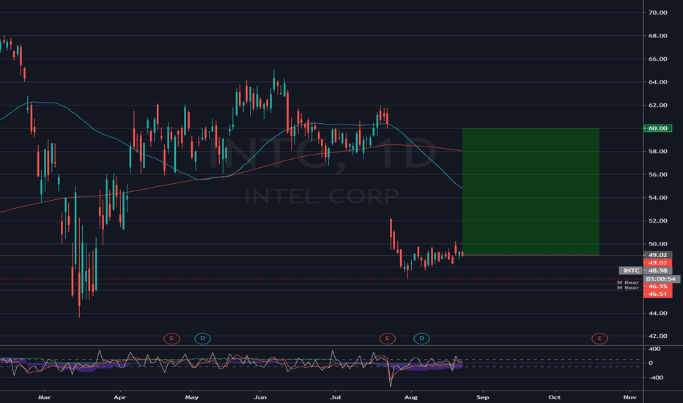683x403 pixels.
Task: Click the red 46.51 price label
Action: (658, 294)
